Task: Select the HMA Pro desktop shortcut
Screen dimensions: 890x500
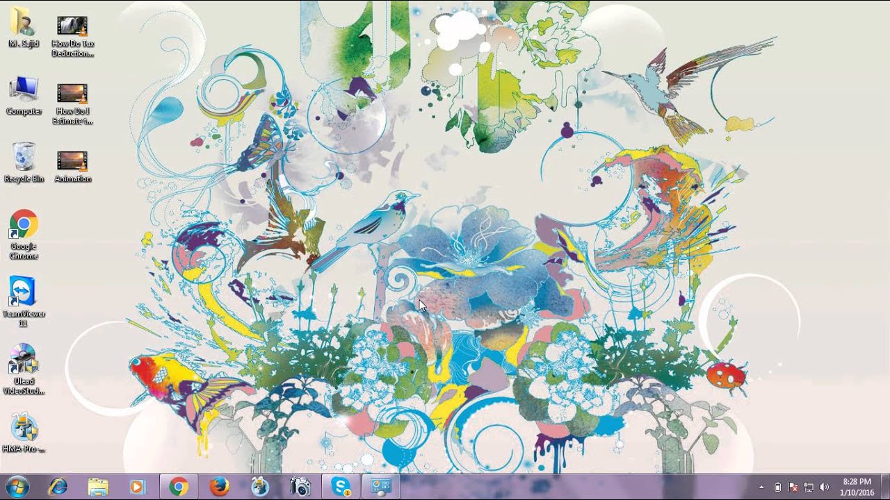Action: click(x=24, y=433)
